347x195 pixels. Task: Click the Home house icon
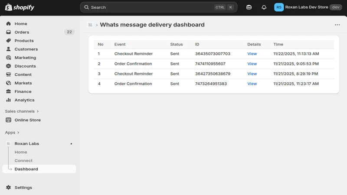(8, 23)
